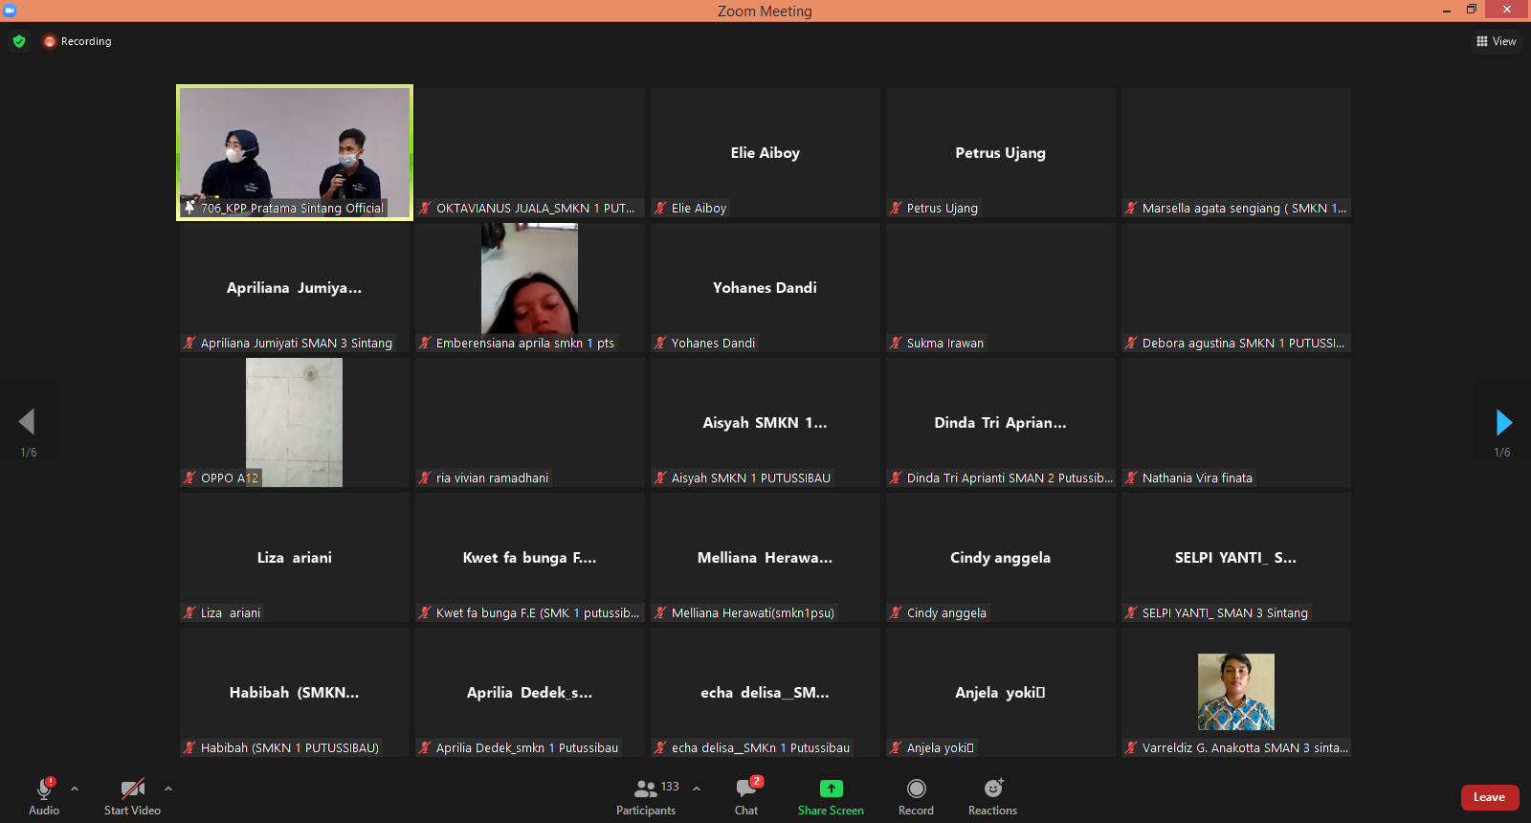Click the red Leave button
Viewport: 1531px width, 823px height.
(1489, 797)
